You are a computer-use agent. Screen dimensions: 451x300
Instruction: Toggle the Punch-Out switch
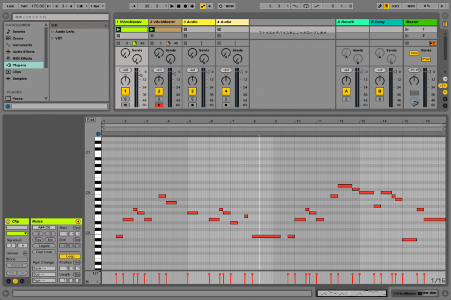pos(317,6)
